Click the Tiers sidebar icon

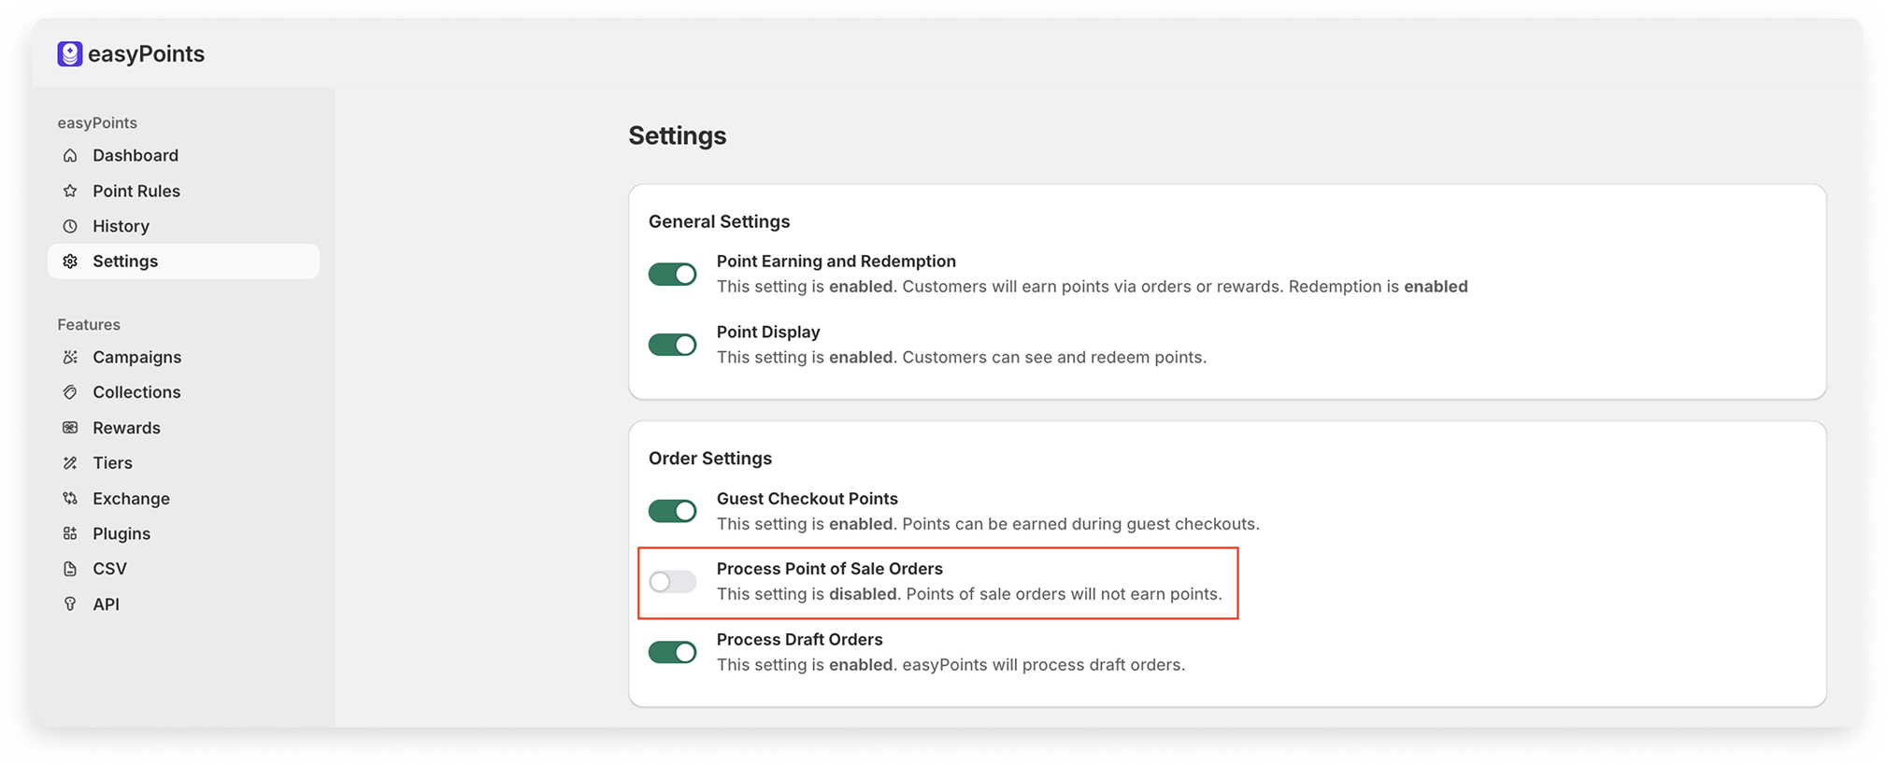click(70, 463)
